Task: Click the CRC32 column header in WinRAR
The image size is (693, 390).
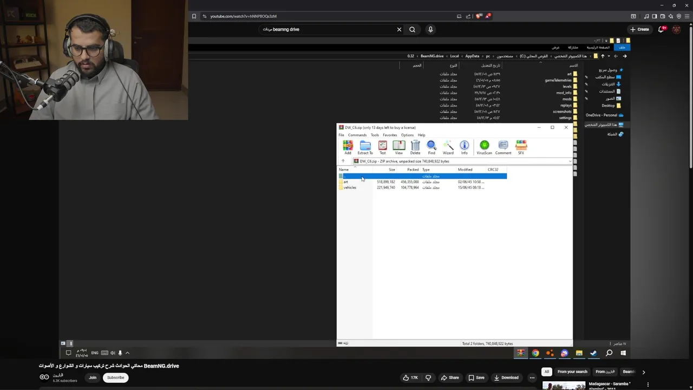Action: coord(493,170)
